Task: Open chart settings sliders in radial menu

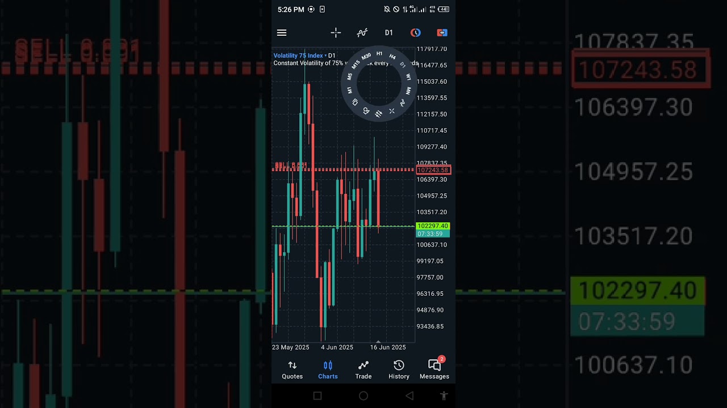Action: pyautogui.click(x=378, y=113)
